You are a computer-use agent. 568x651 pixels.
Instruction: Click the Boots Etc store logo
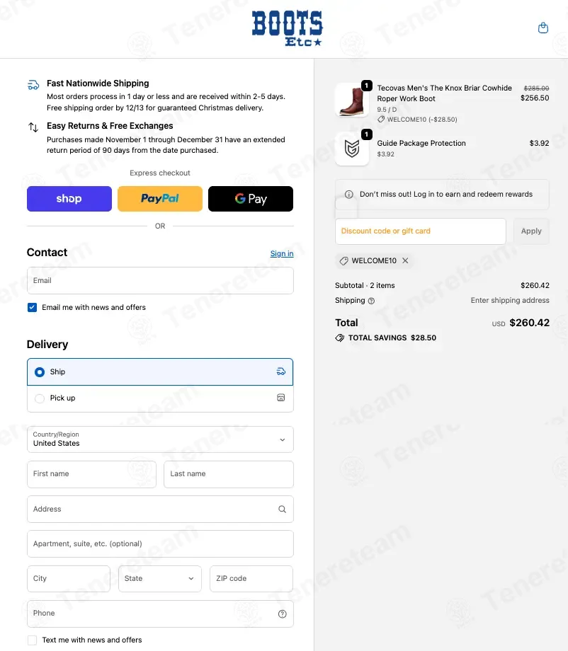pos(287,28)
